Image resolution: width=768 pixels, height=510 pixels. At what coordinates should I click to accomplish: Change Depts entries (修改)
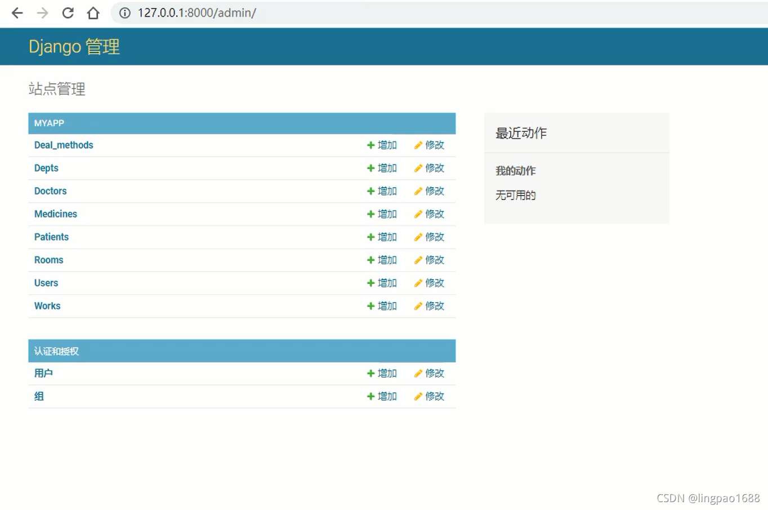tap(429, 168)
